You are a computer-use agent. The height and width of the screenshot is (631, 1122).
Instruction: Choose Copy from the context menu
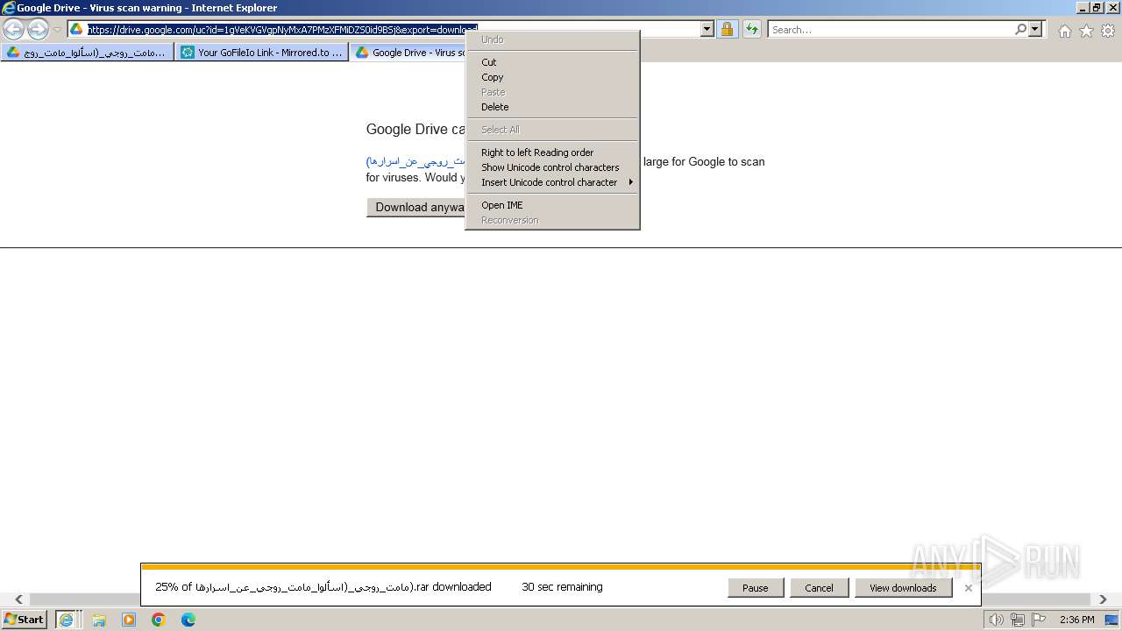tap(551, 77)
